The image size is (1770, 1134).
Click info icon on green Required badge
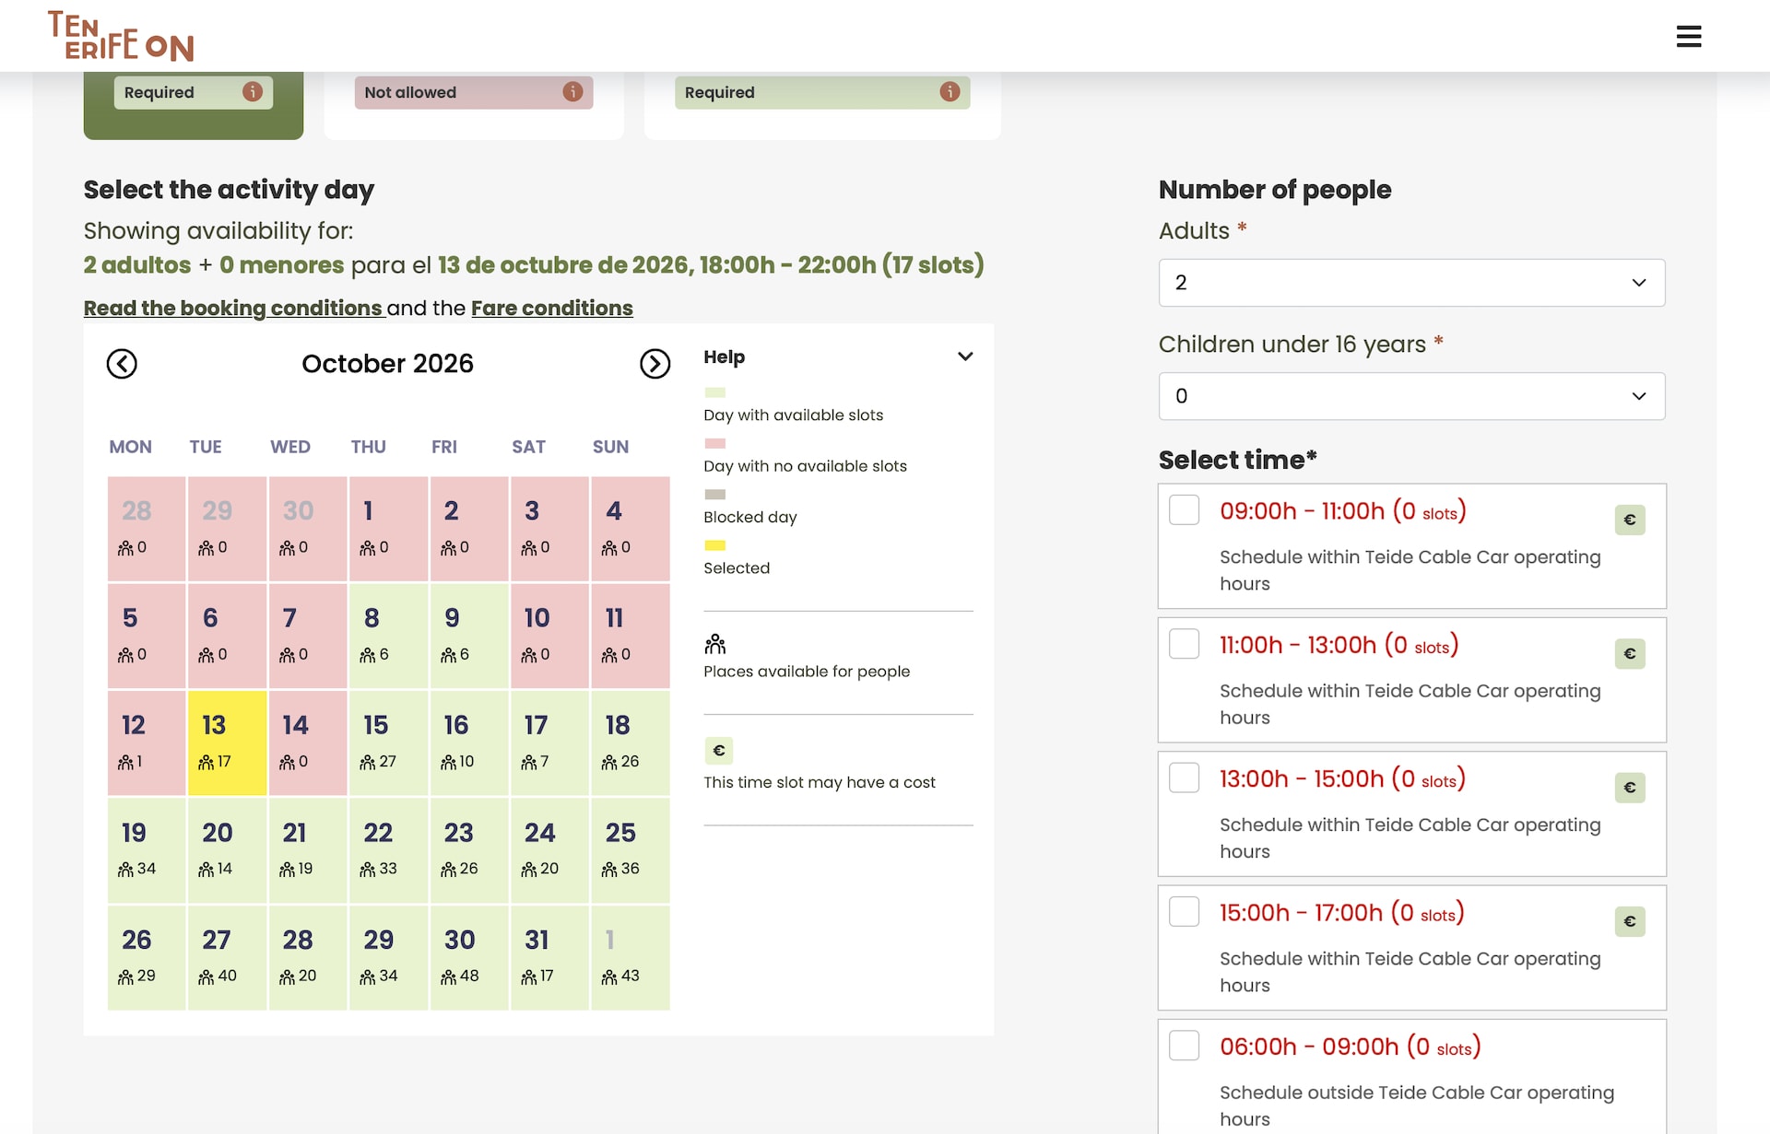click(x=950, y=92)
